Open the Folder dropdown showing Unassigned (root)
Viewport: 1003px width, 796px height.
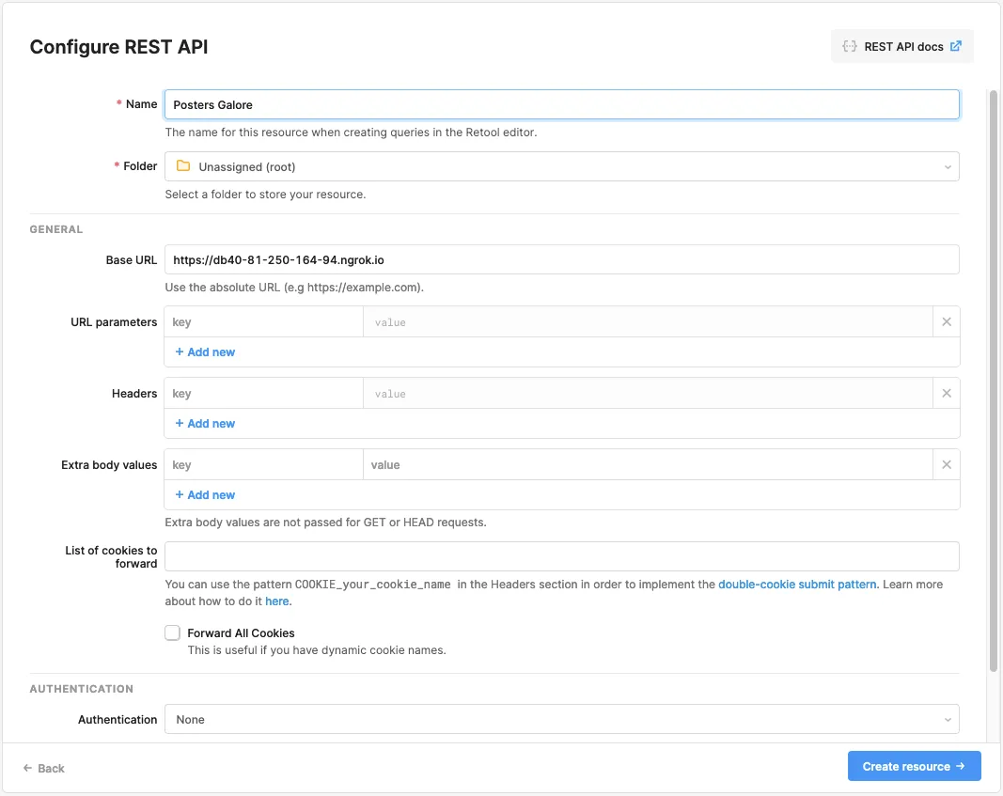click(x=561, y=166)
